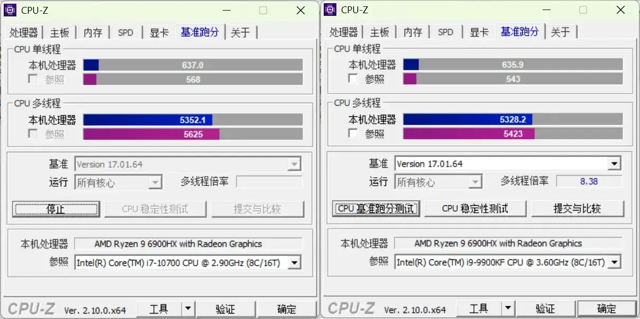Viewport: 640px width, 319px height.
Task: Click 提交与比较 in right window
Action: [x=578, y=208]
